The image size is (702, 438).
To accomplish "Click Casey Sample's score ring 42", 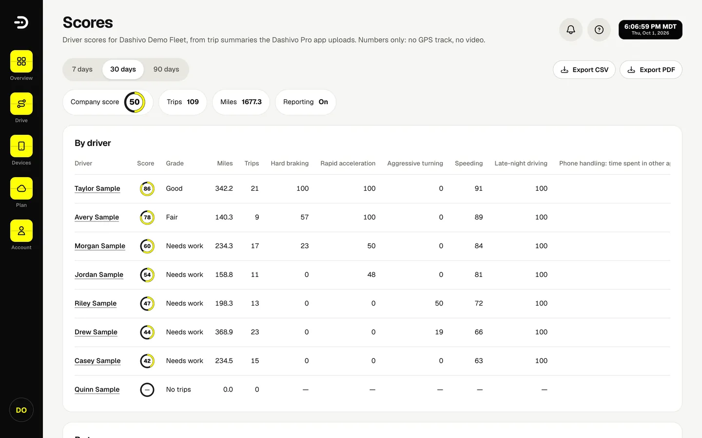I will pos(147,361).
